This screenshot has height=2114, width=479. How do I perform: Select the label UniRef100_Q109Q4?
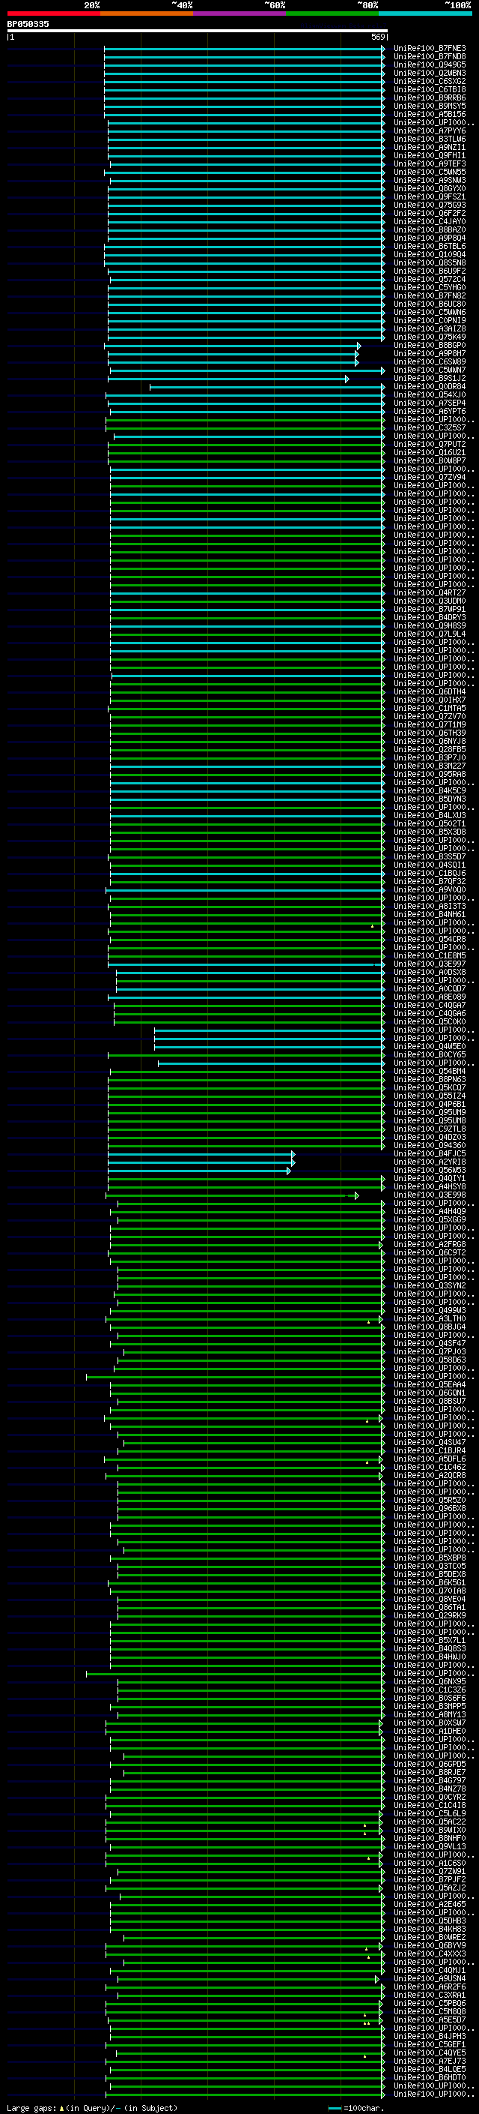[x=430, y=254]
